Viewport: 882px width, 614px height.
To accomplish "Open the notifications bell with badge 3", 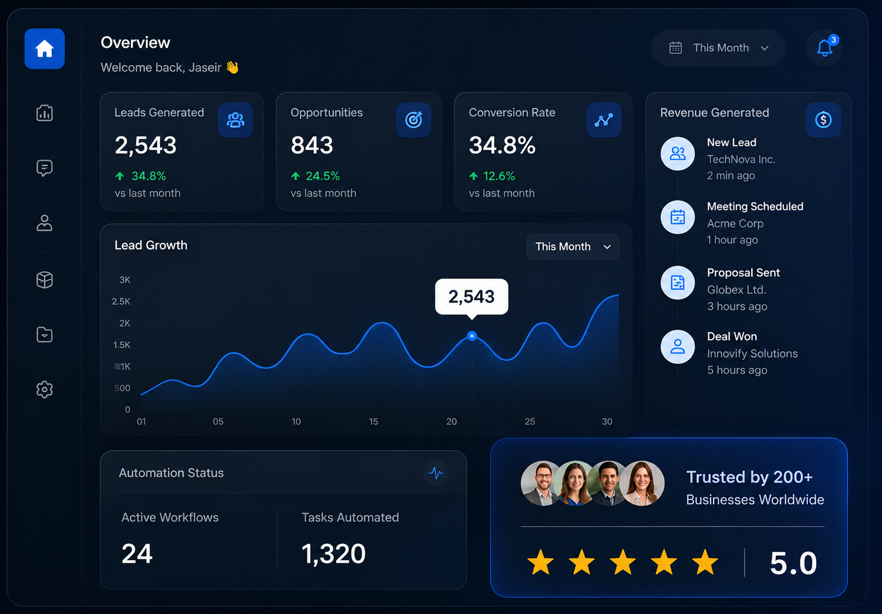I will click(825, 48).
